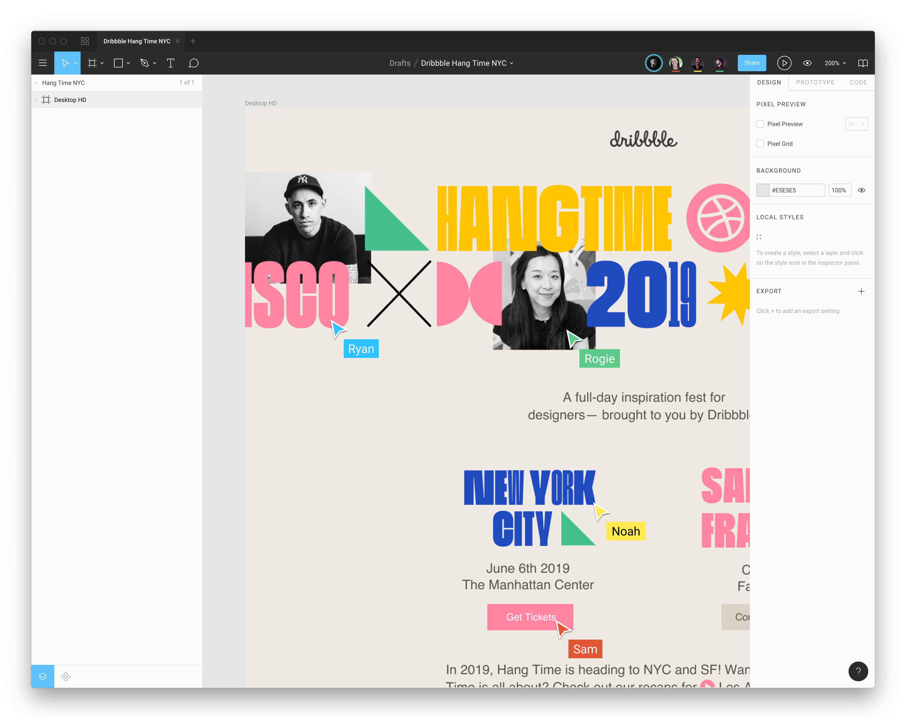
Task: Toggle background visibility eye icon
Action: pos(861,190)
